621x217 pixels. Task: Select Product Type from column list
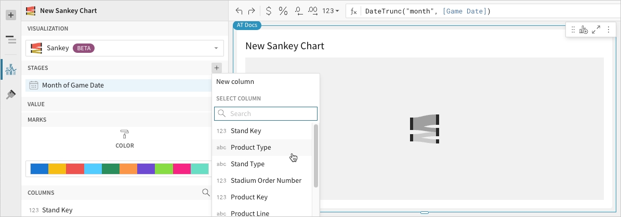click(250, 148)
